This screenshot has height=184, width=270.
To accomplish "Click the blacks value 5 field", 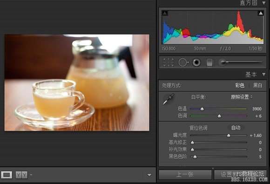I will point(260,157).
